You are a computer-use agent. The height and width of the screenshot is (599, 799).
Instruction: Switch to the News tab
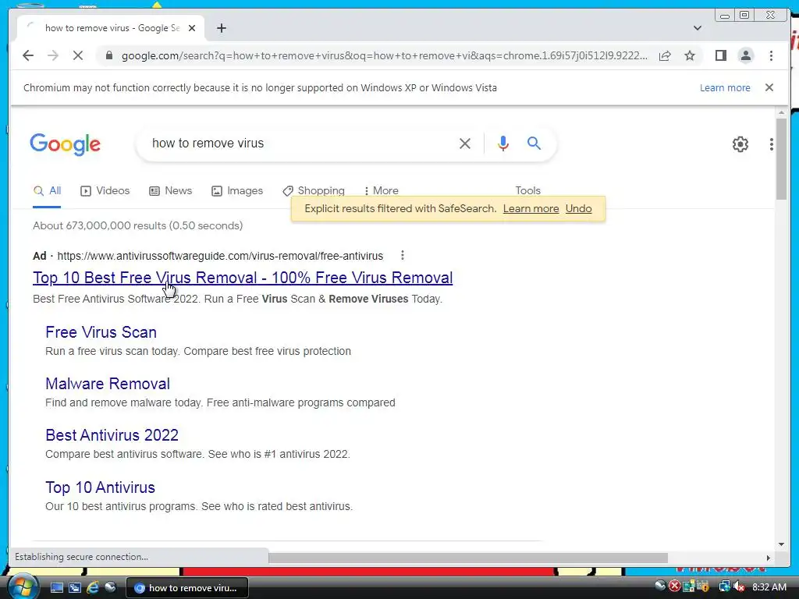[171, 191]
